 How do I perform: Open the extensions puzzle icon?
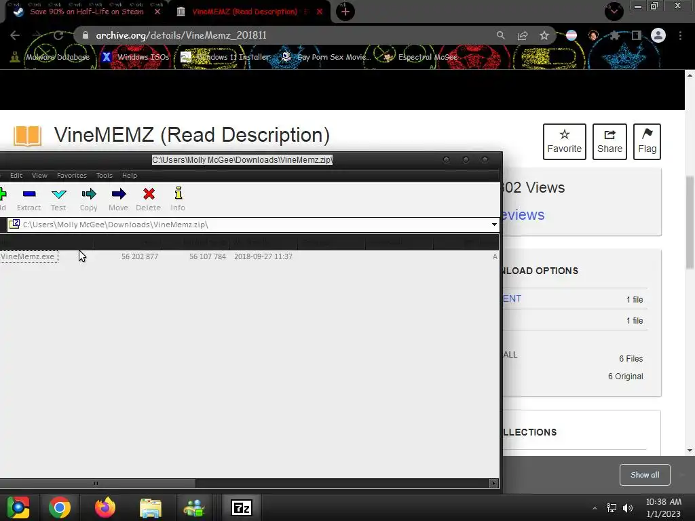[x=614, y=35]
